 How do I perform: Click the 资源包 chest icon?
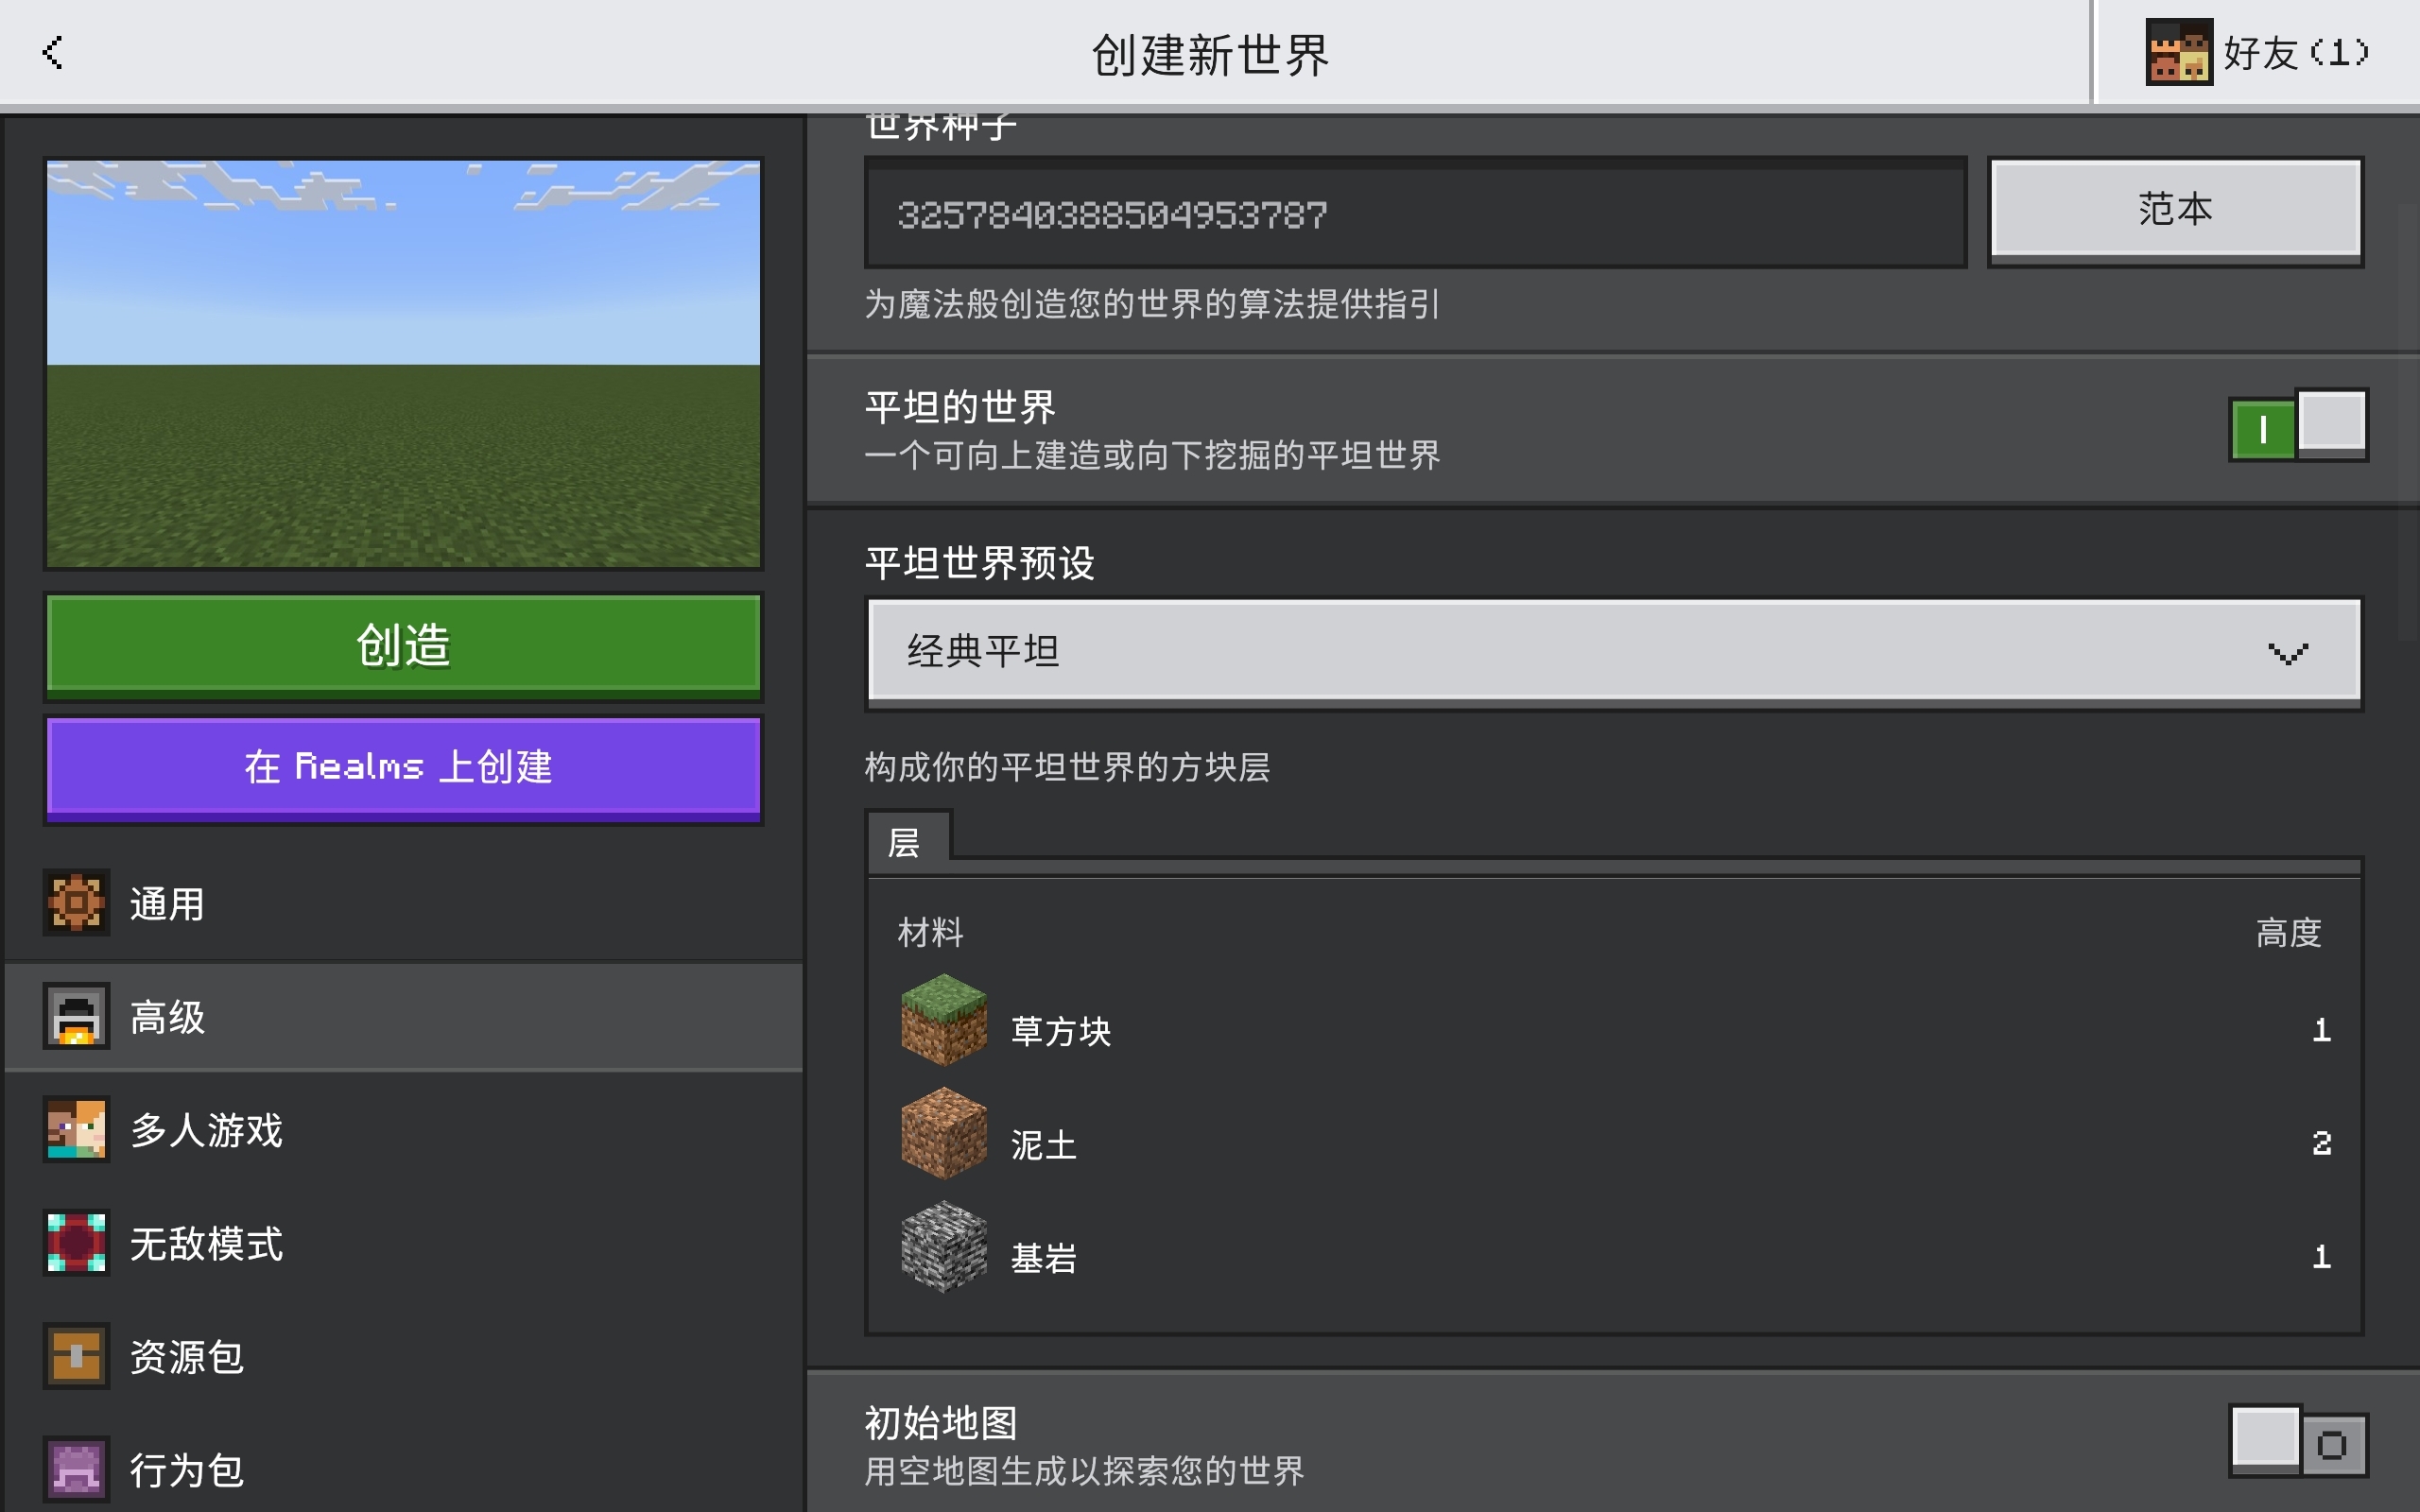click(76, 1356)
